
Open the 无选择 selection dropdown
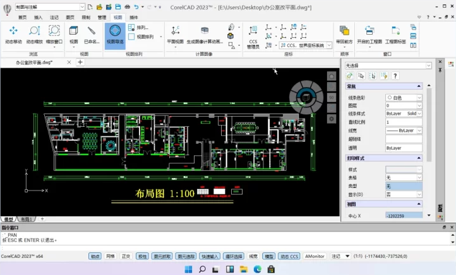(x=428, y=66)
